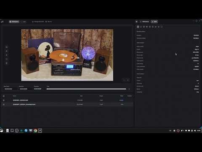The height and width of the screenshot is (152, 202).
Task: Click the blue state label of the first file row
Action: (x=121, y=100)
